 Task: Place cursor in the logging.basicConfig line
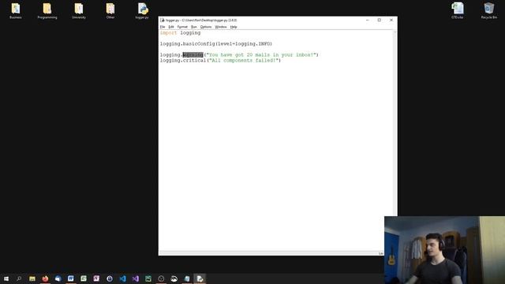pos(216,44)
